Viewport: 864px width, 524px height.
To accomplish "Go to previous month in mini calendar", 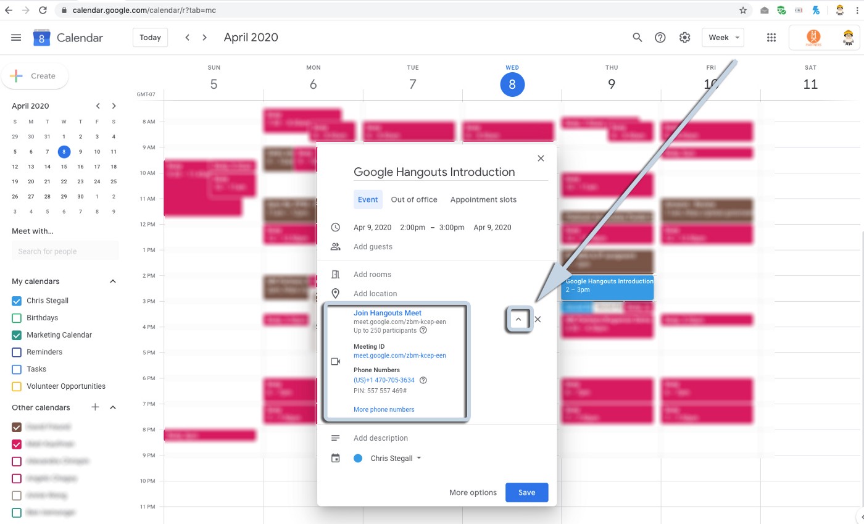I will click(98, 106).
